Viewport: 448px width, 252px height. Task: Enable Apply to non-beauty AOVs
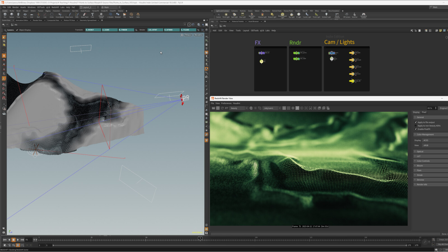(416, 126)
